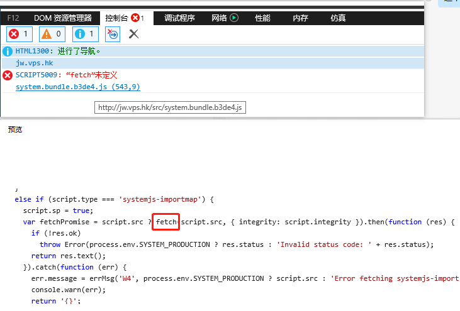This screenshot has width=460, height=311.
Task: Click the 预览 heading
Action: pos(15,129)
